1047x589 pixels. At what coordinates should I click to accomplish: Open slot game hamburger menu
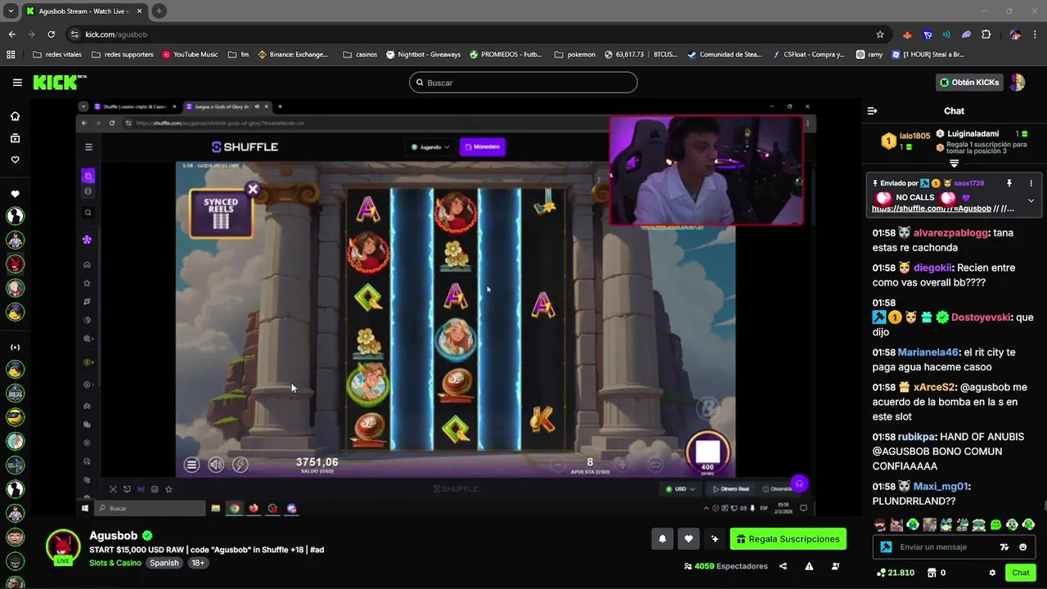(x=191, y=465)
